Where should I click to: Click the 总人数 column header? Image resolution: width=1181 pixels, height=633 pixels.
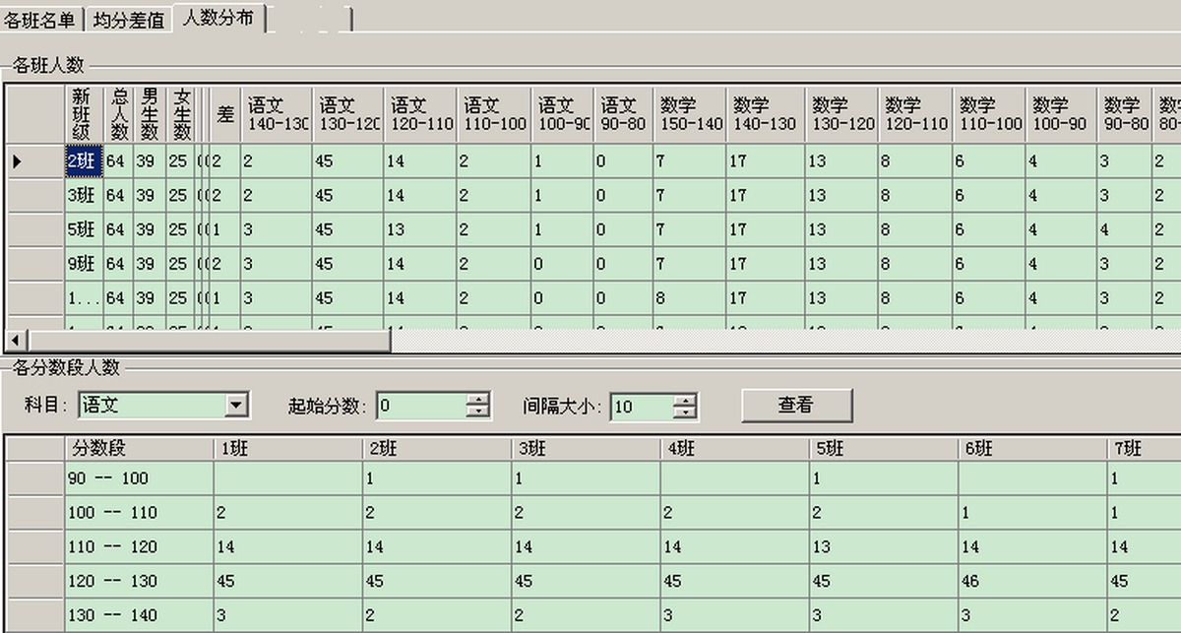117,114
